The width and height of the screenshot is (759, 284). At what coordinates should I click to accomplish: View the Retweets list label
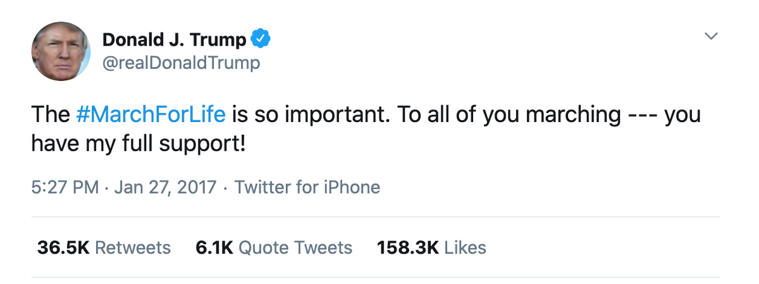click(133, 247)
